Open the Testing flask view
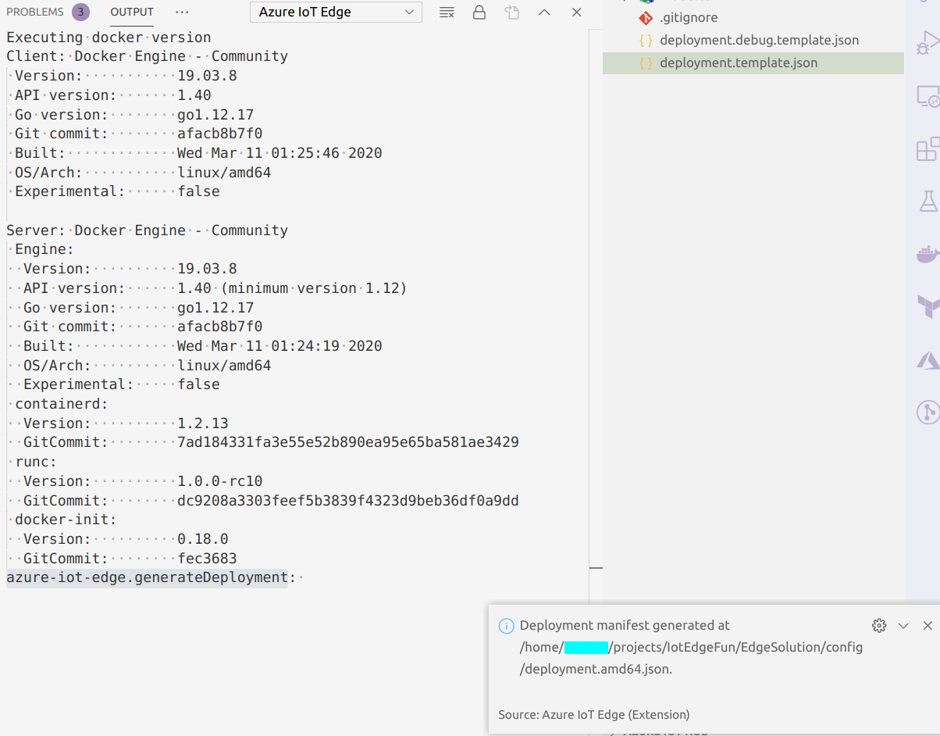 pos(928,201)
